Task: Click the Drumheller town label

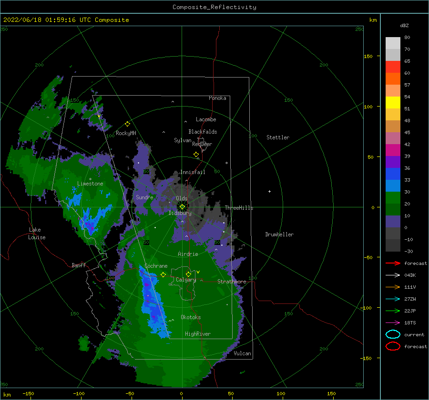Action: (279, 234)
